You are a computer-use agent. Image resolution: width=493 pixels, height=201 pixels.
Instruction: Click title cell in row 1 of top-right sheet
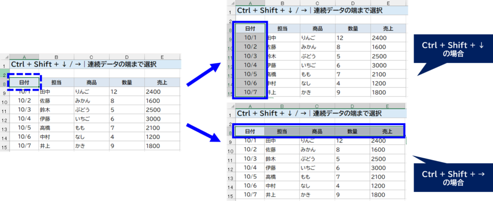pyautogui.click(x=321, y=11)
